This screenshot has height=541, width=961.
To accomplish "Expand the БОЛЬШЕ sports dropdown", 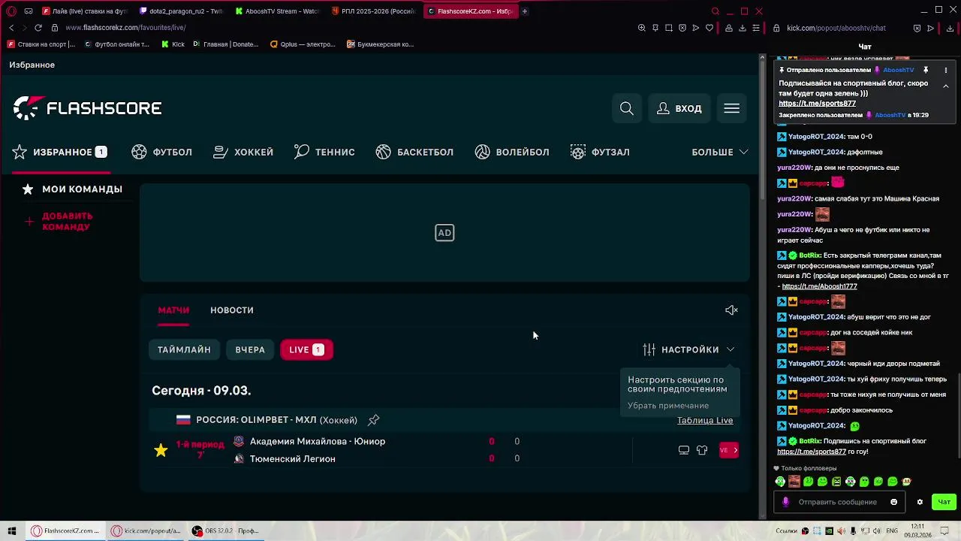I will click(x=719, y=152).
